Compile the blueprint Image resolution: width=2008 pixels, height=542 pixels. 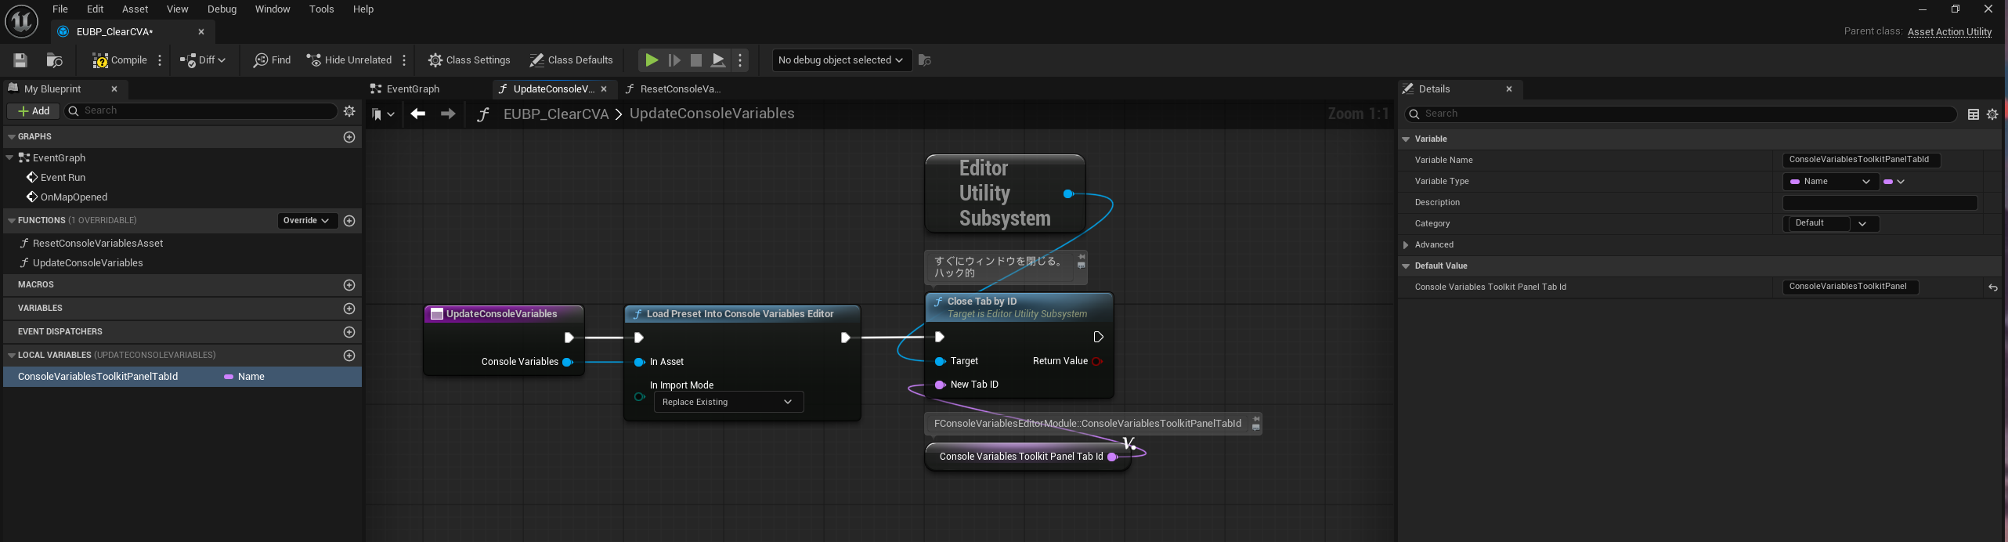tap(119, 60)
